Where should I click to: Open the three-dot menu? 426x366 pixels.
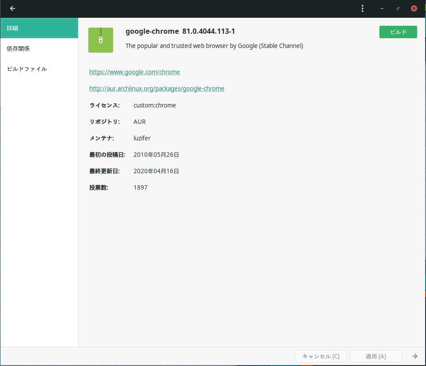pos(363,8)
